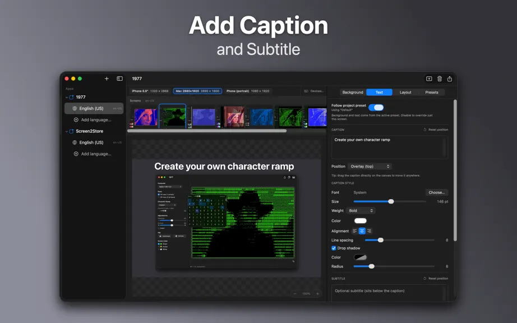Image resolution: width=517 pixels, height=323 pixels.
Task: Collapse the 1977 app tree
Action: (67, 97)
